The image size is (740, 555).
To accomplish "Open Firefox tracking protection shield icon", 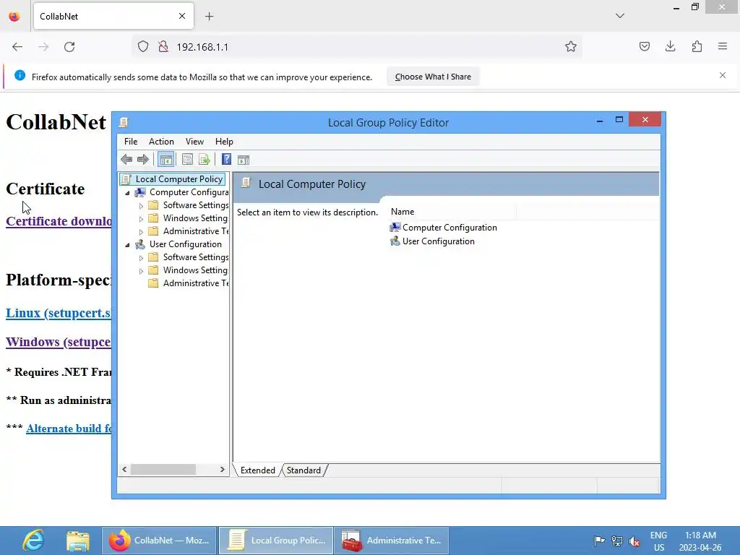I will click(x=143, y=47).
